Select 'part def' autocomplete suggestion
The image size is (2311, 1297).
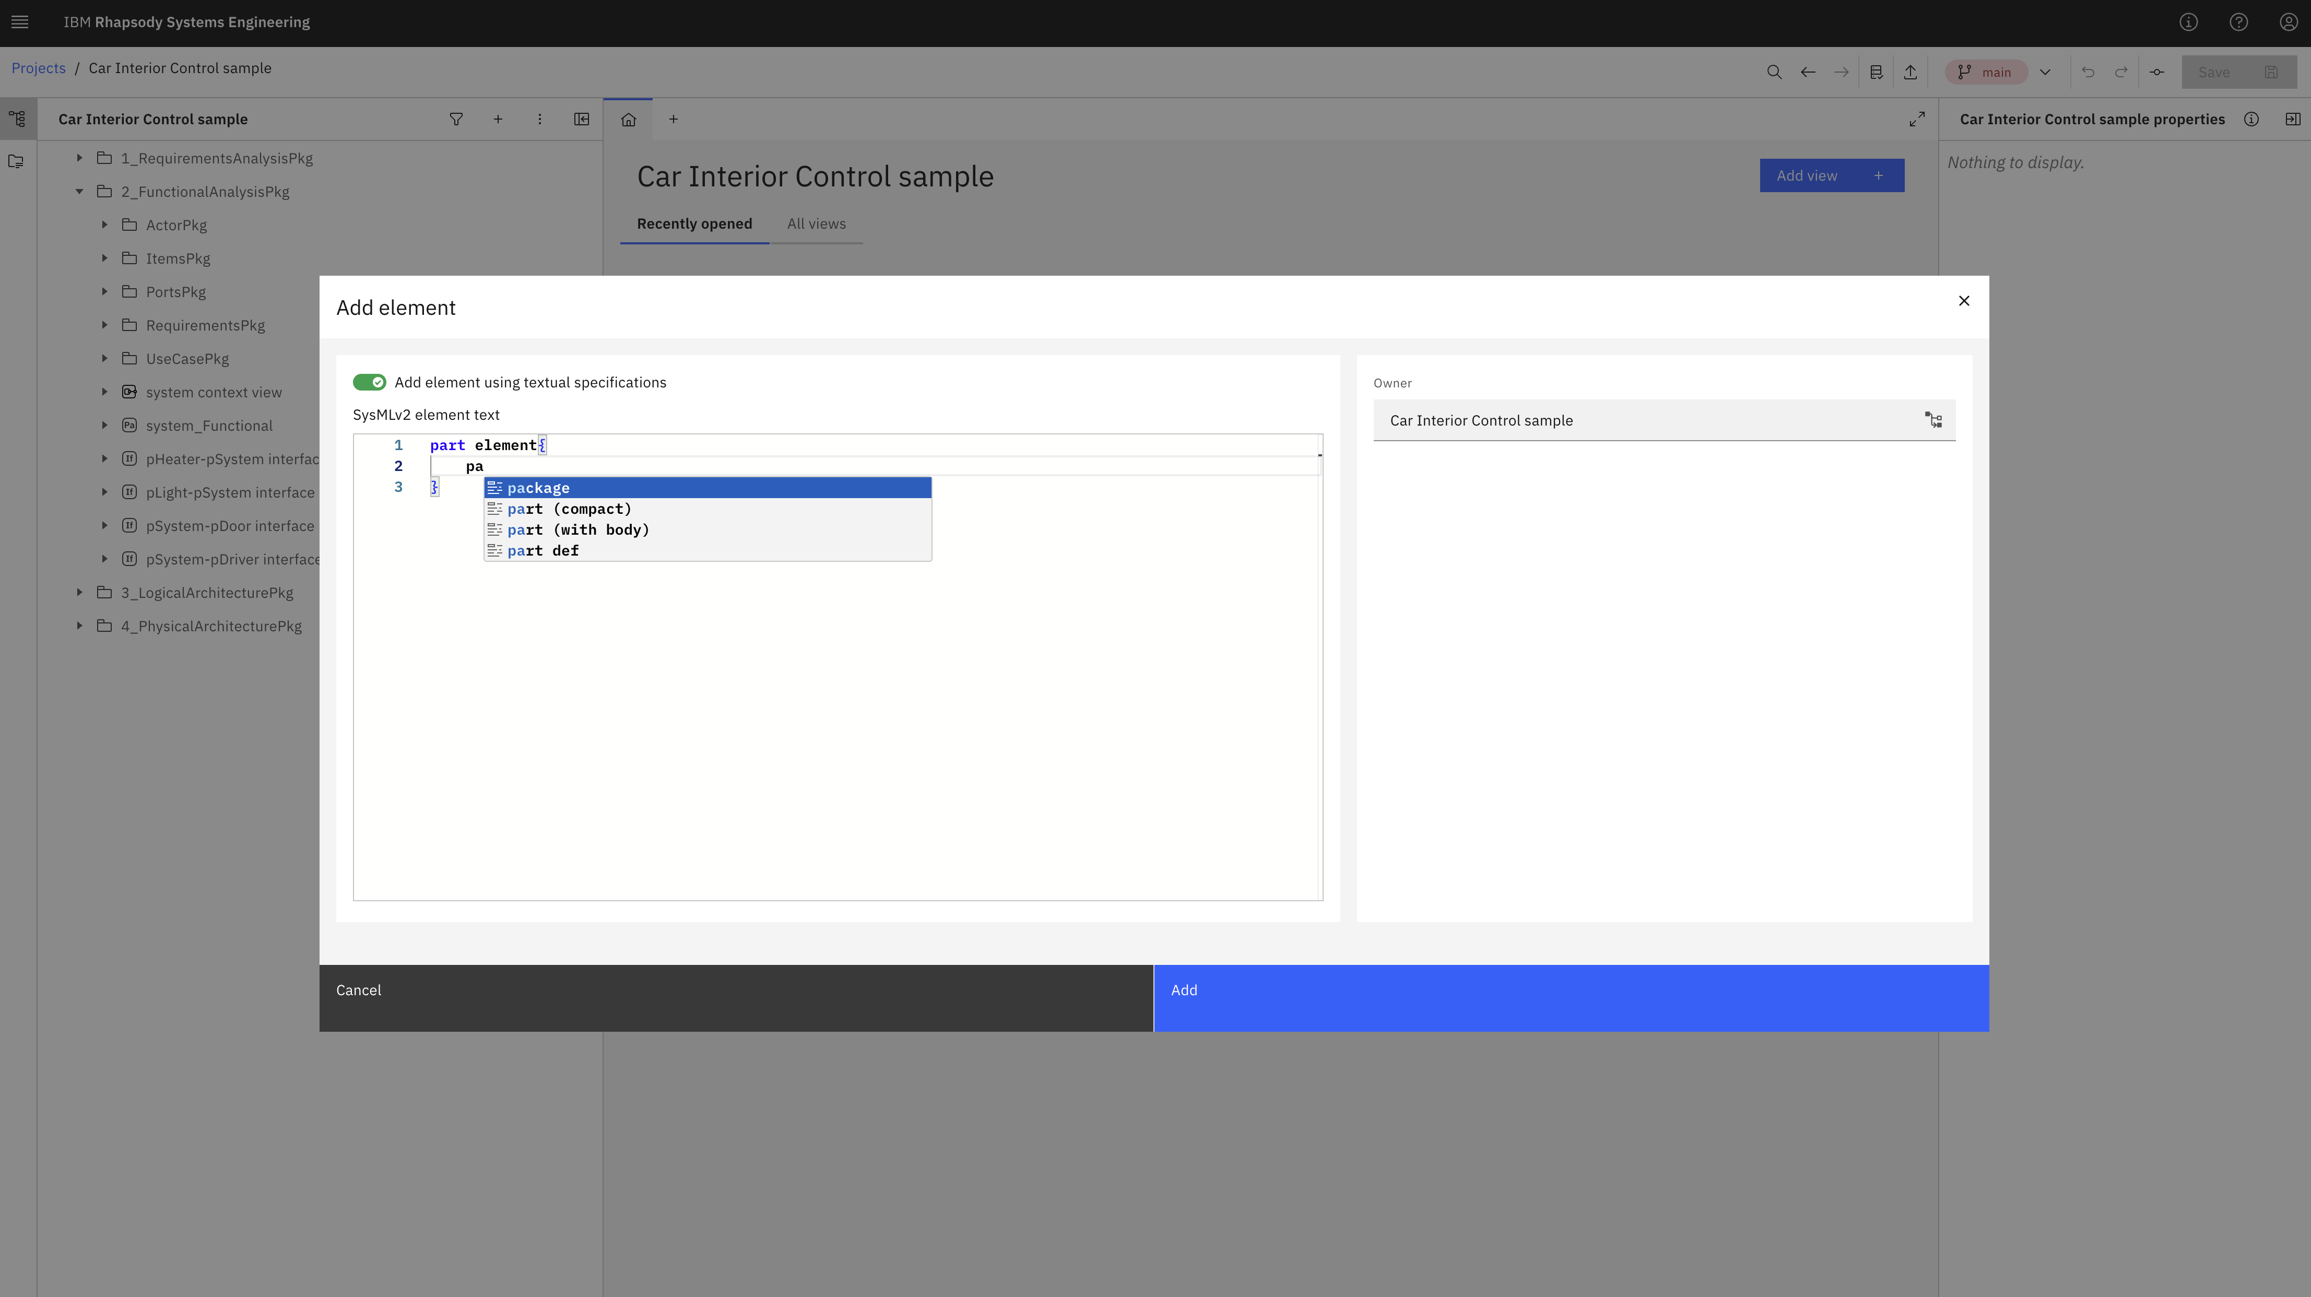click(543, 551)
